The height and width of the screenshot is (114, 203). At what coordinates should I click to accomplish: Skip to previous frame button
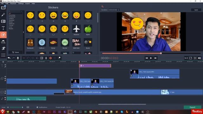[x=147, y=58]
